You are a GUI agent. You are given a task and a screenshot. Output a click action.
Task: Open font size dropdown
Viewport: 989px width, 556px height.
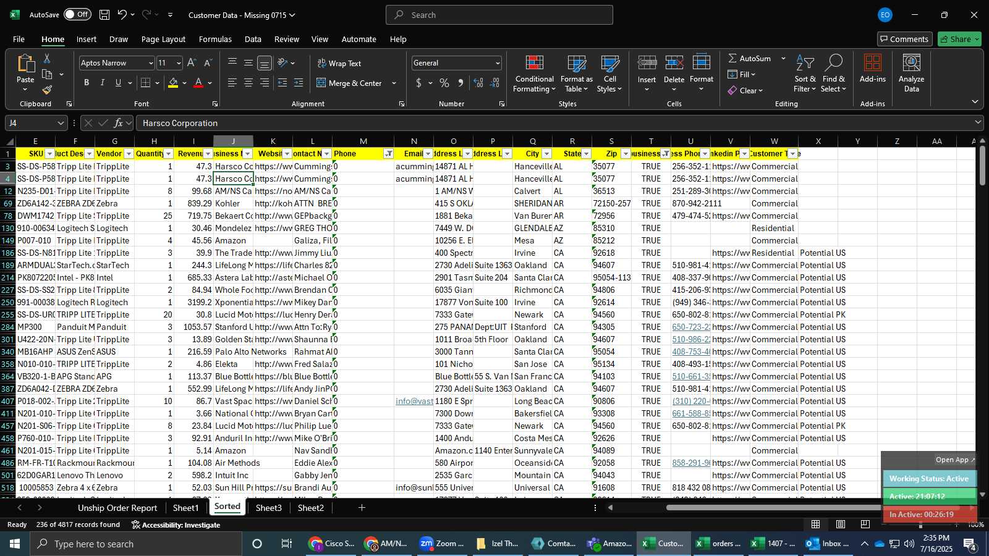tap(179, 63)
